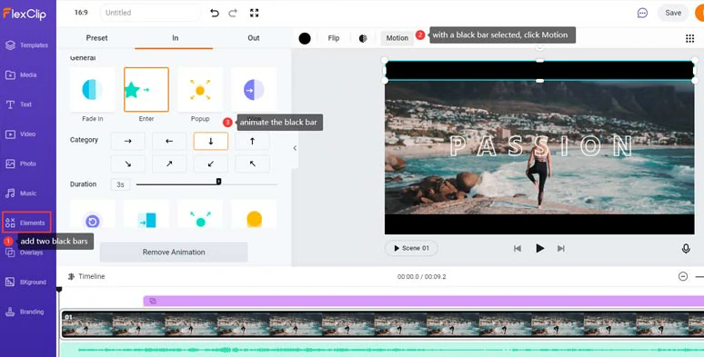Click the 3s duration value field
The width and height of the screenshot is (704, 357).
tap(120, 184)
